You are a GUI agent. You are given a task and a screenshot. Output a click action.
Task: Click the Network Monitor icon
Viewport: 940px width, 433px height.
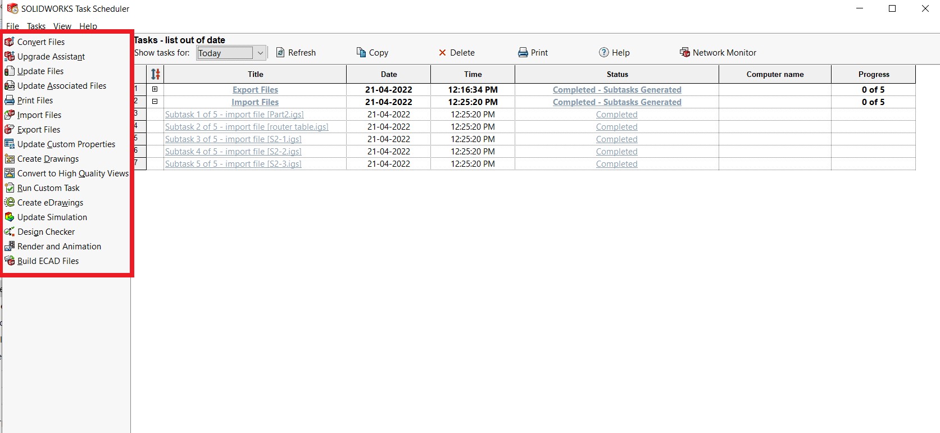pos(685,52)
